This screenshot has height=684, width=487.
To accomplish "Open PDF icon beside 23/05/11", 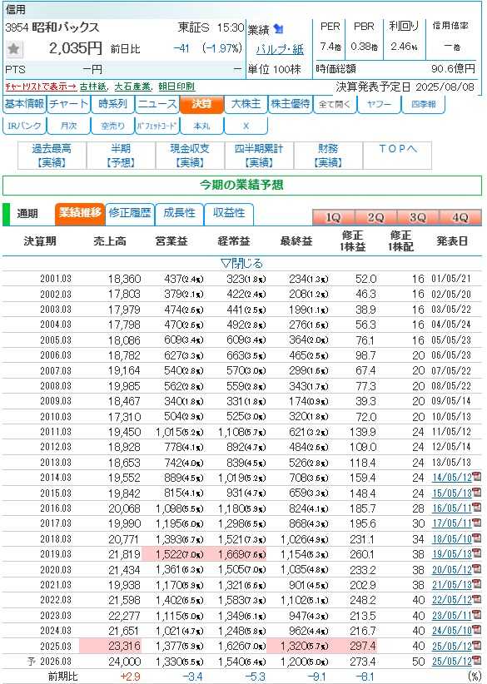I will (476, 615).
